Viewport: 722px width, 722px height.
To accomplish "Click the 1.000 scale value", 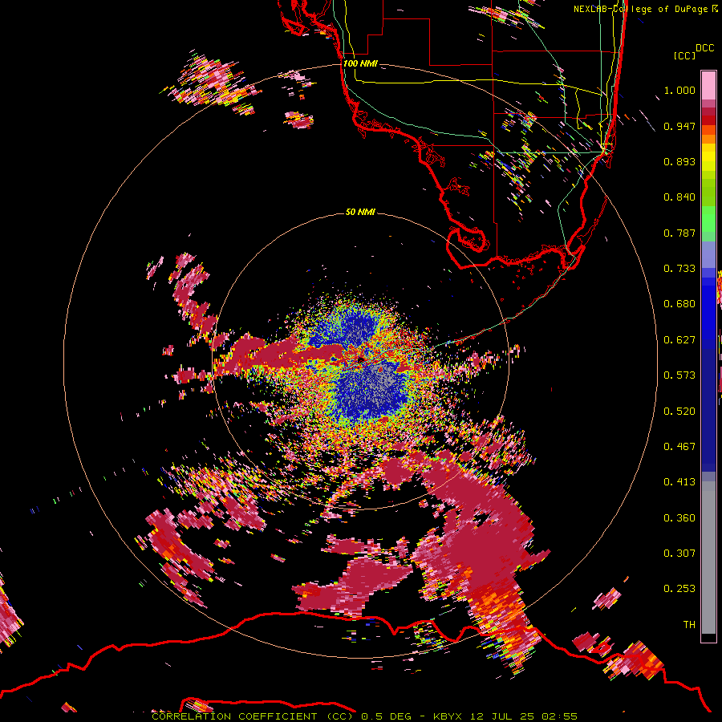I will point(679,90).
